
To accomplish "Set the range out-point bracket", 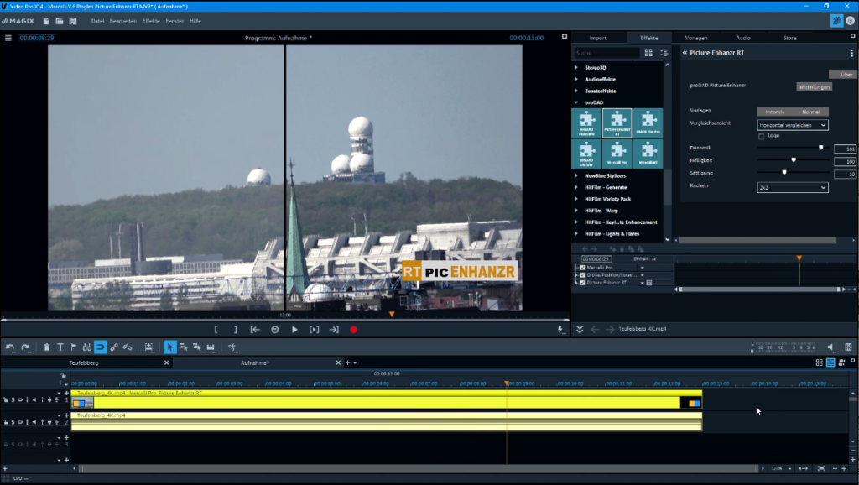I will click(x=236, y=330).
